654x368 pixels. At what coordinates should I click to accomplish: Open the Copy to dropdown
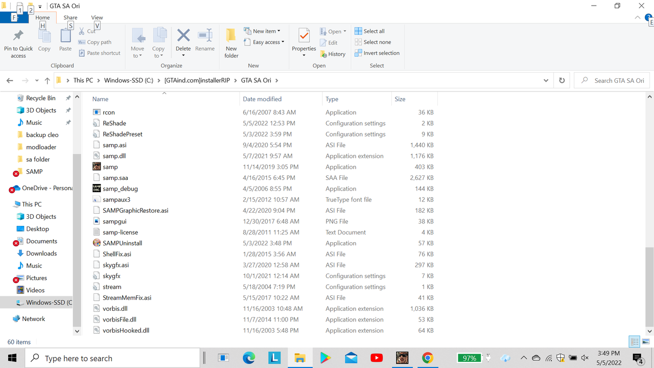[159, 43]
